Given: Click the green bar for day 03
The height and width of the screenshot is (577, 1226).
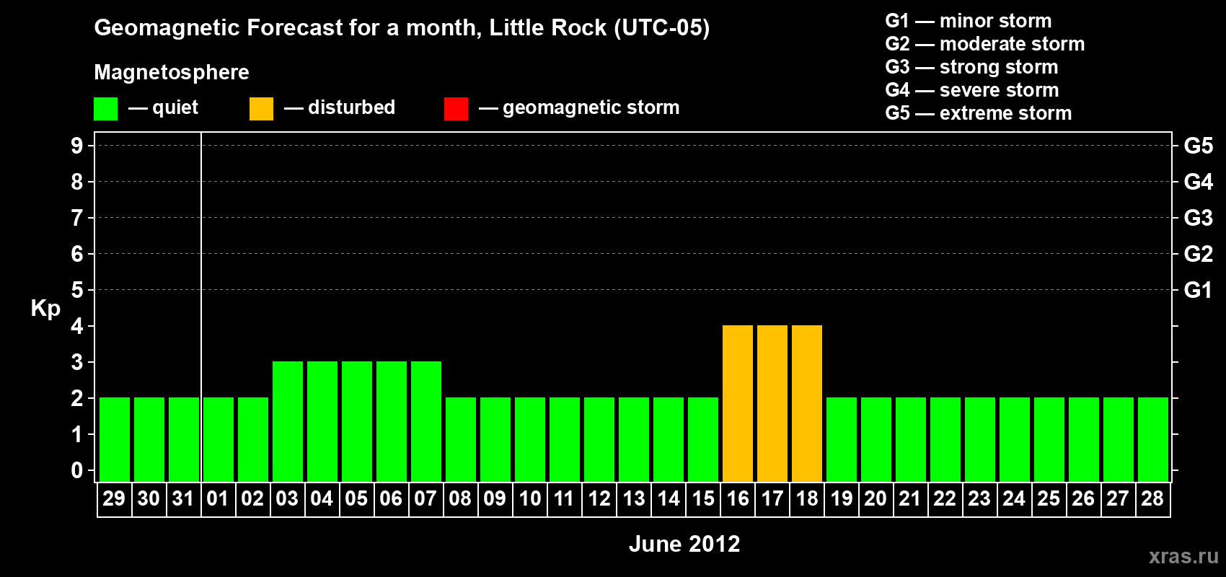Looking at the screenshot, I should [288, 421].
